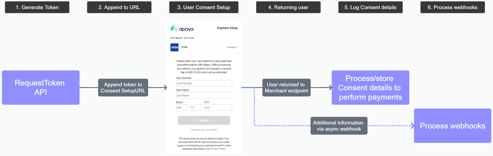Click the purple Process webhooks box
Viewport: 493px width, 156px height.
(x=452, y=126)
